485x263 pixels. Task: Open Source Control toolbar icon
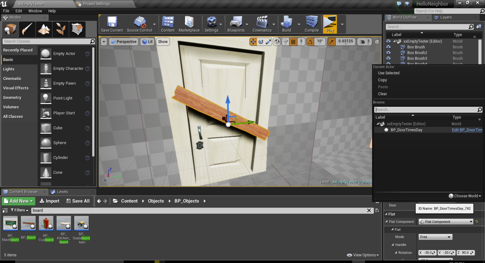coord(139,24)
